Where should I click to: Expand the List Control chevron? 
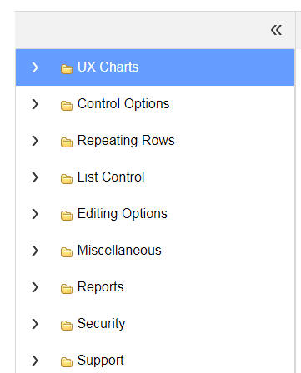coord(35,177)
